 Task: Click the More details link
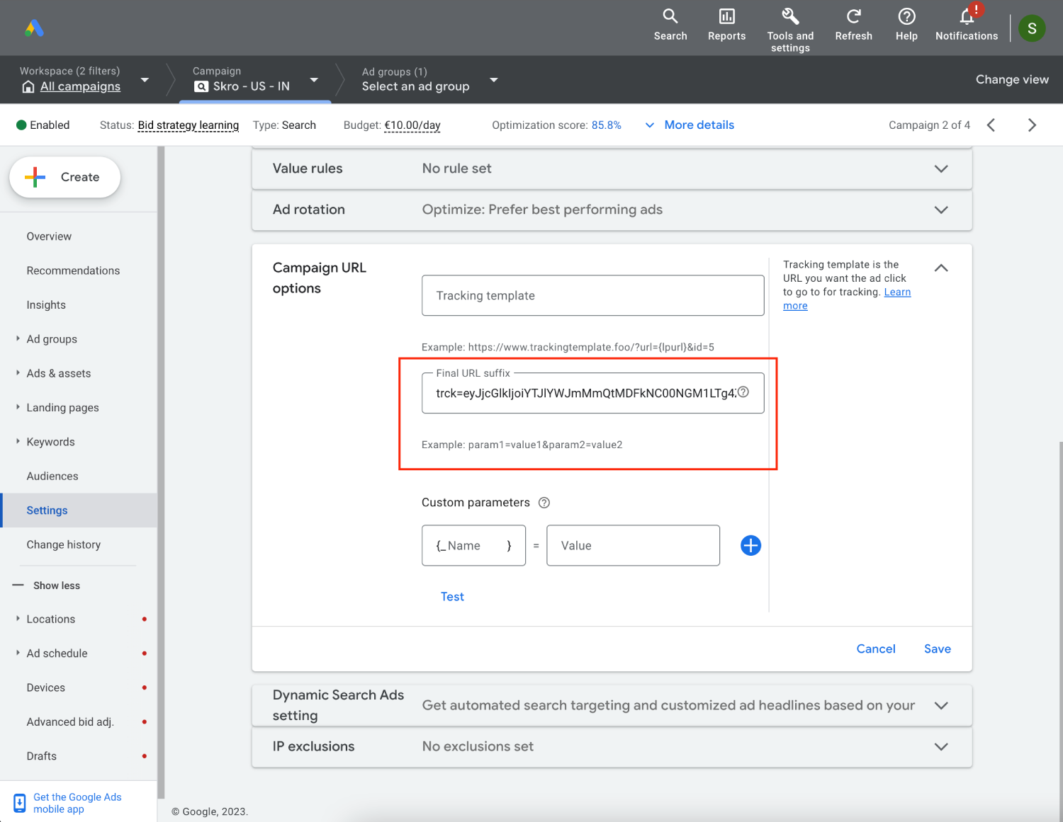pyautogui.click(x=699, y=125)
